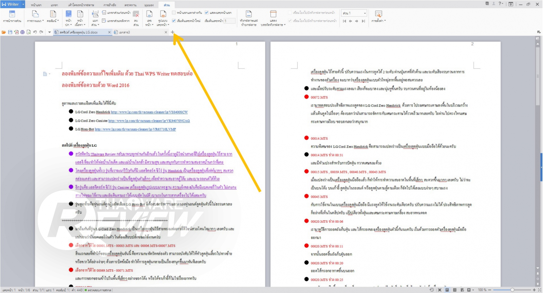Open the section settings dropdown icon
The image size is (543, 293).
(x=378, y=16)
